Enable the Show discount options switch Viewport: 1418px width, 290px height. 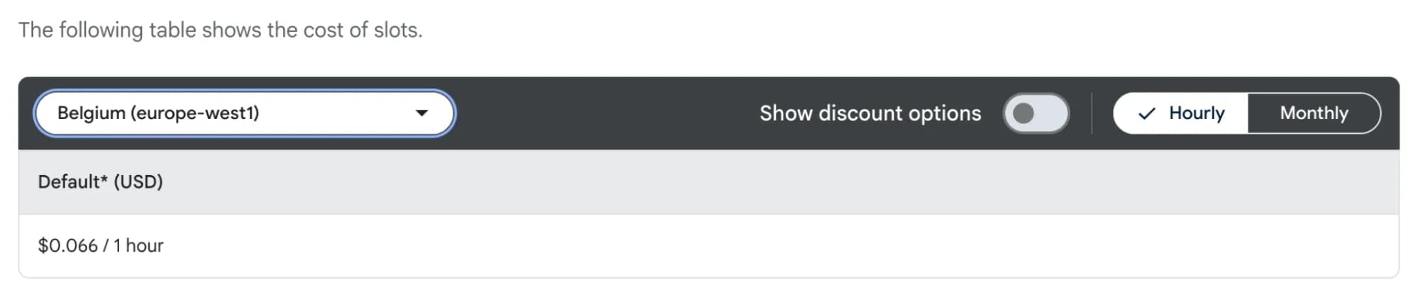point(1036,113)
